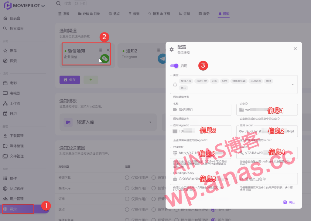This screenshot has height=221, width=311.
Task: Click gear icon in 配置 dialog header
Action: [x=172, y=49]
